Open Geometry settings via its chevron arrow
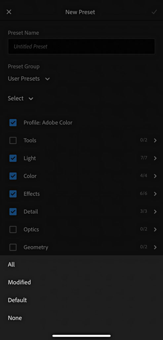The width and height of the screenshot is (163, 340). click(x=155, y=247)
